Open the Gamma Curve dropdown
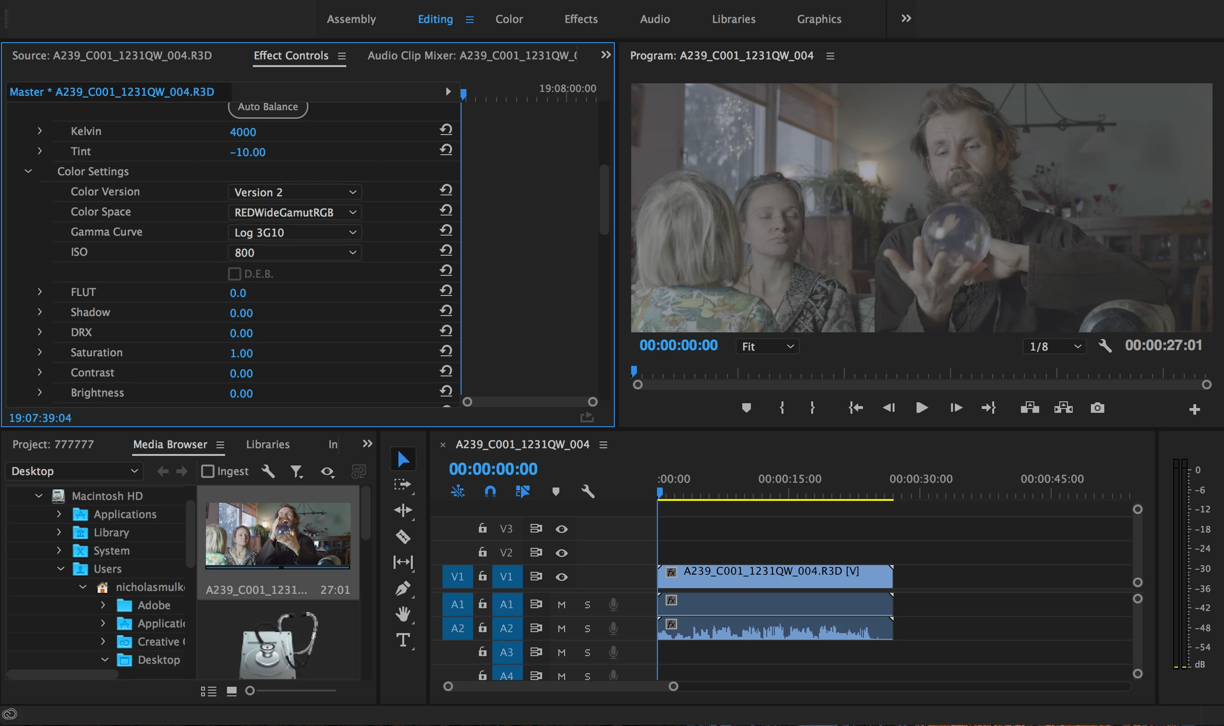 click(295, 232)
